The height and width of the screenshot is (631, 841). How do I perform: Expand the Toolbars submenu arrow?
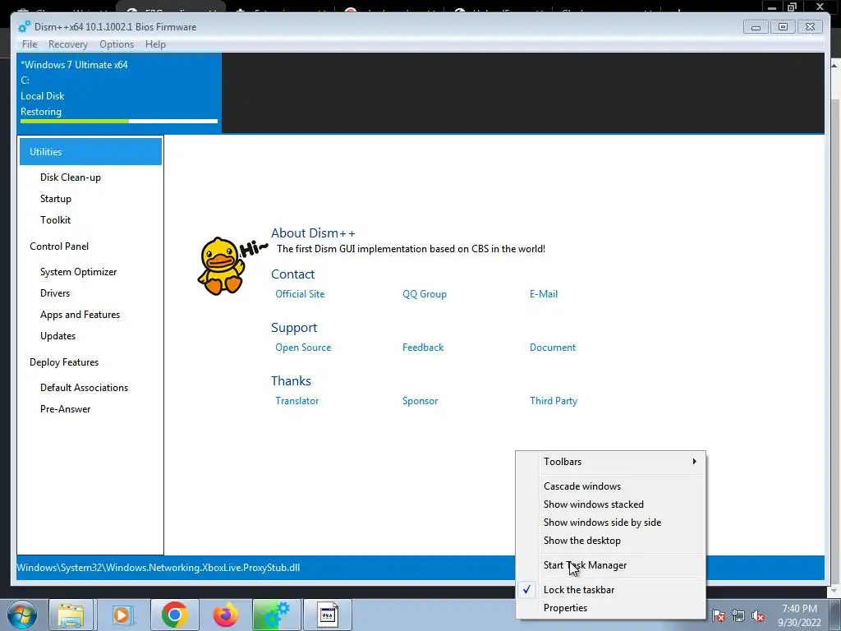coord(694,462)
